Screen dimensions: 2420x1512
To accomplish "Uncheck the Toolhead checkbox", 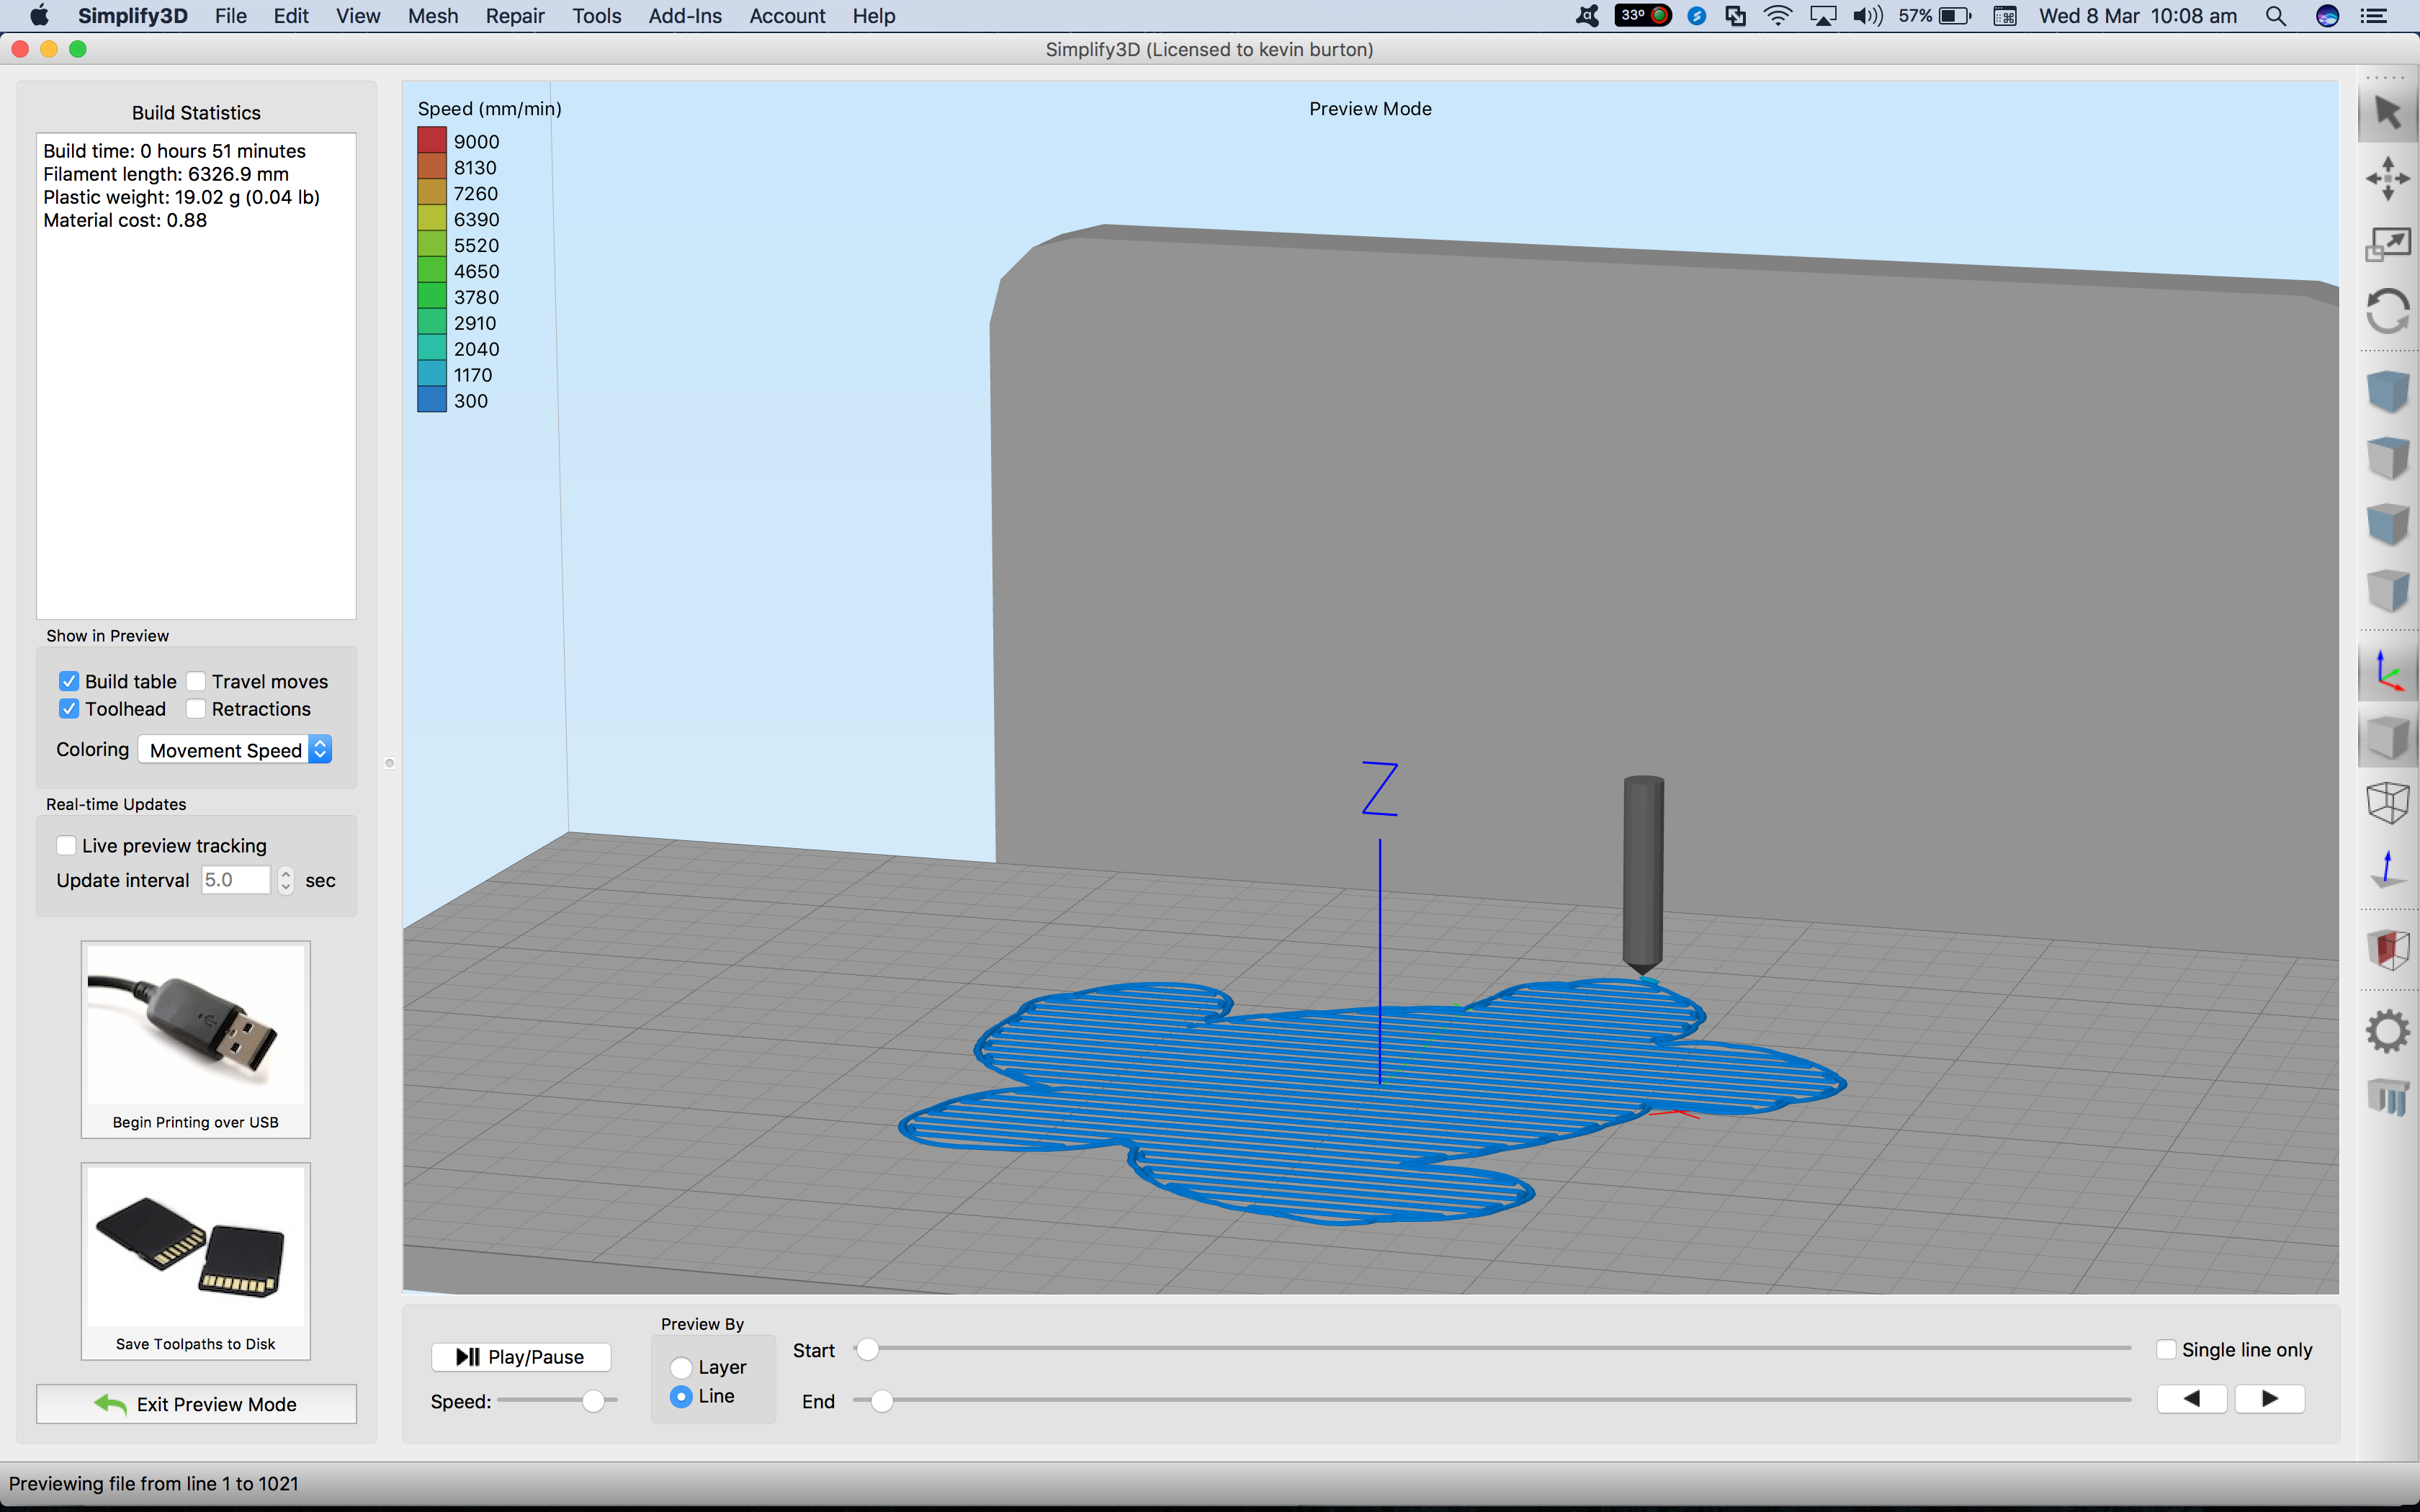I will tap(69, 709).
